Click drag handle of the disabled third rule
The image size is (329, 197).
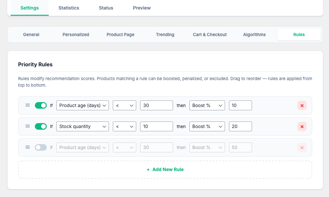28,147
